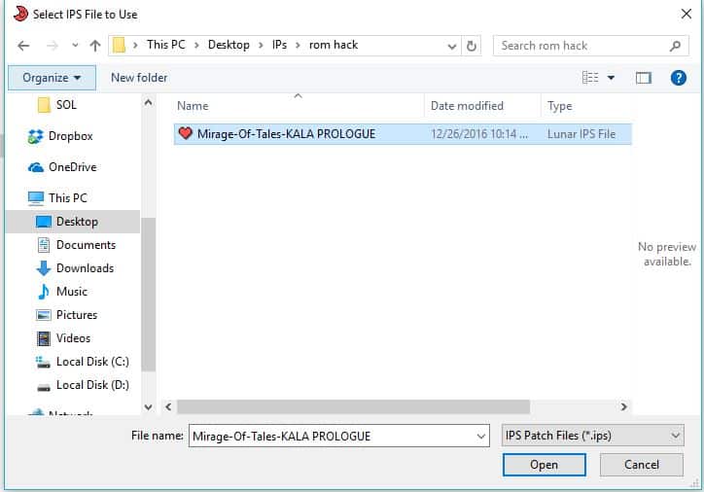Click sidebar scrollbar up arrow
Viewport: 704px width, 492px height.
(x=148, y=102)
